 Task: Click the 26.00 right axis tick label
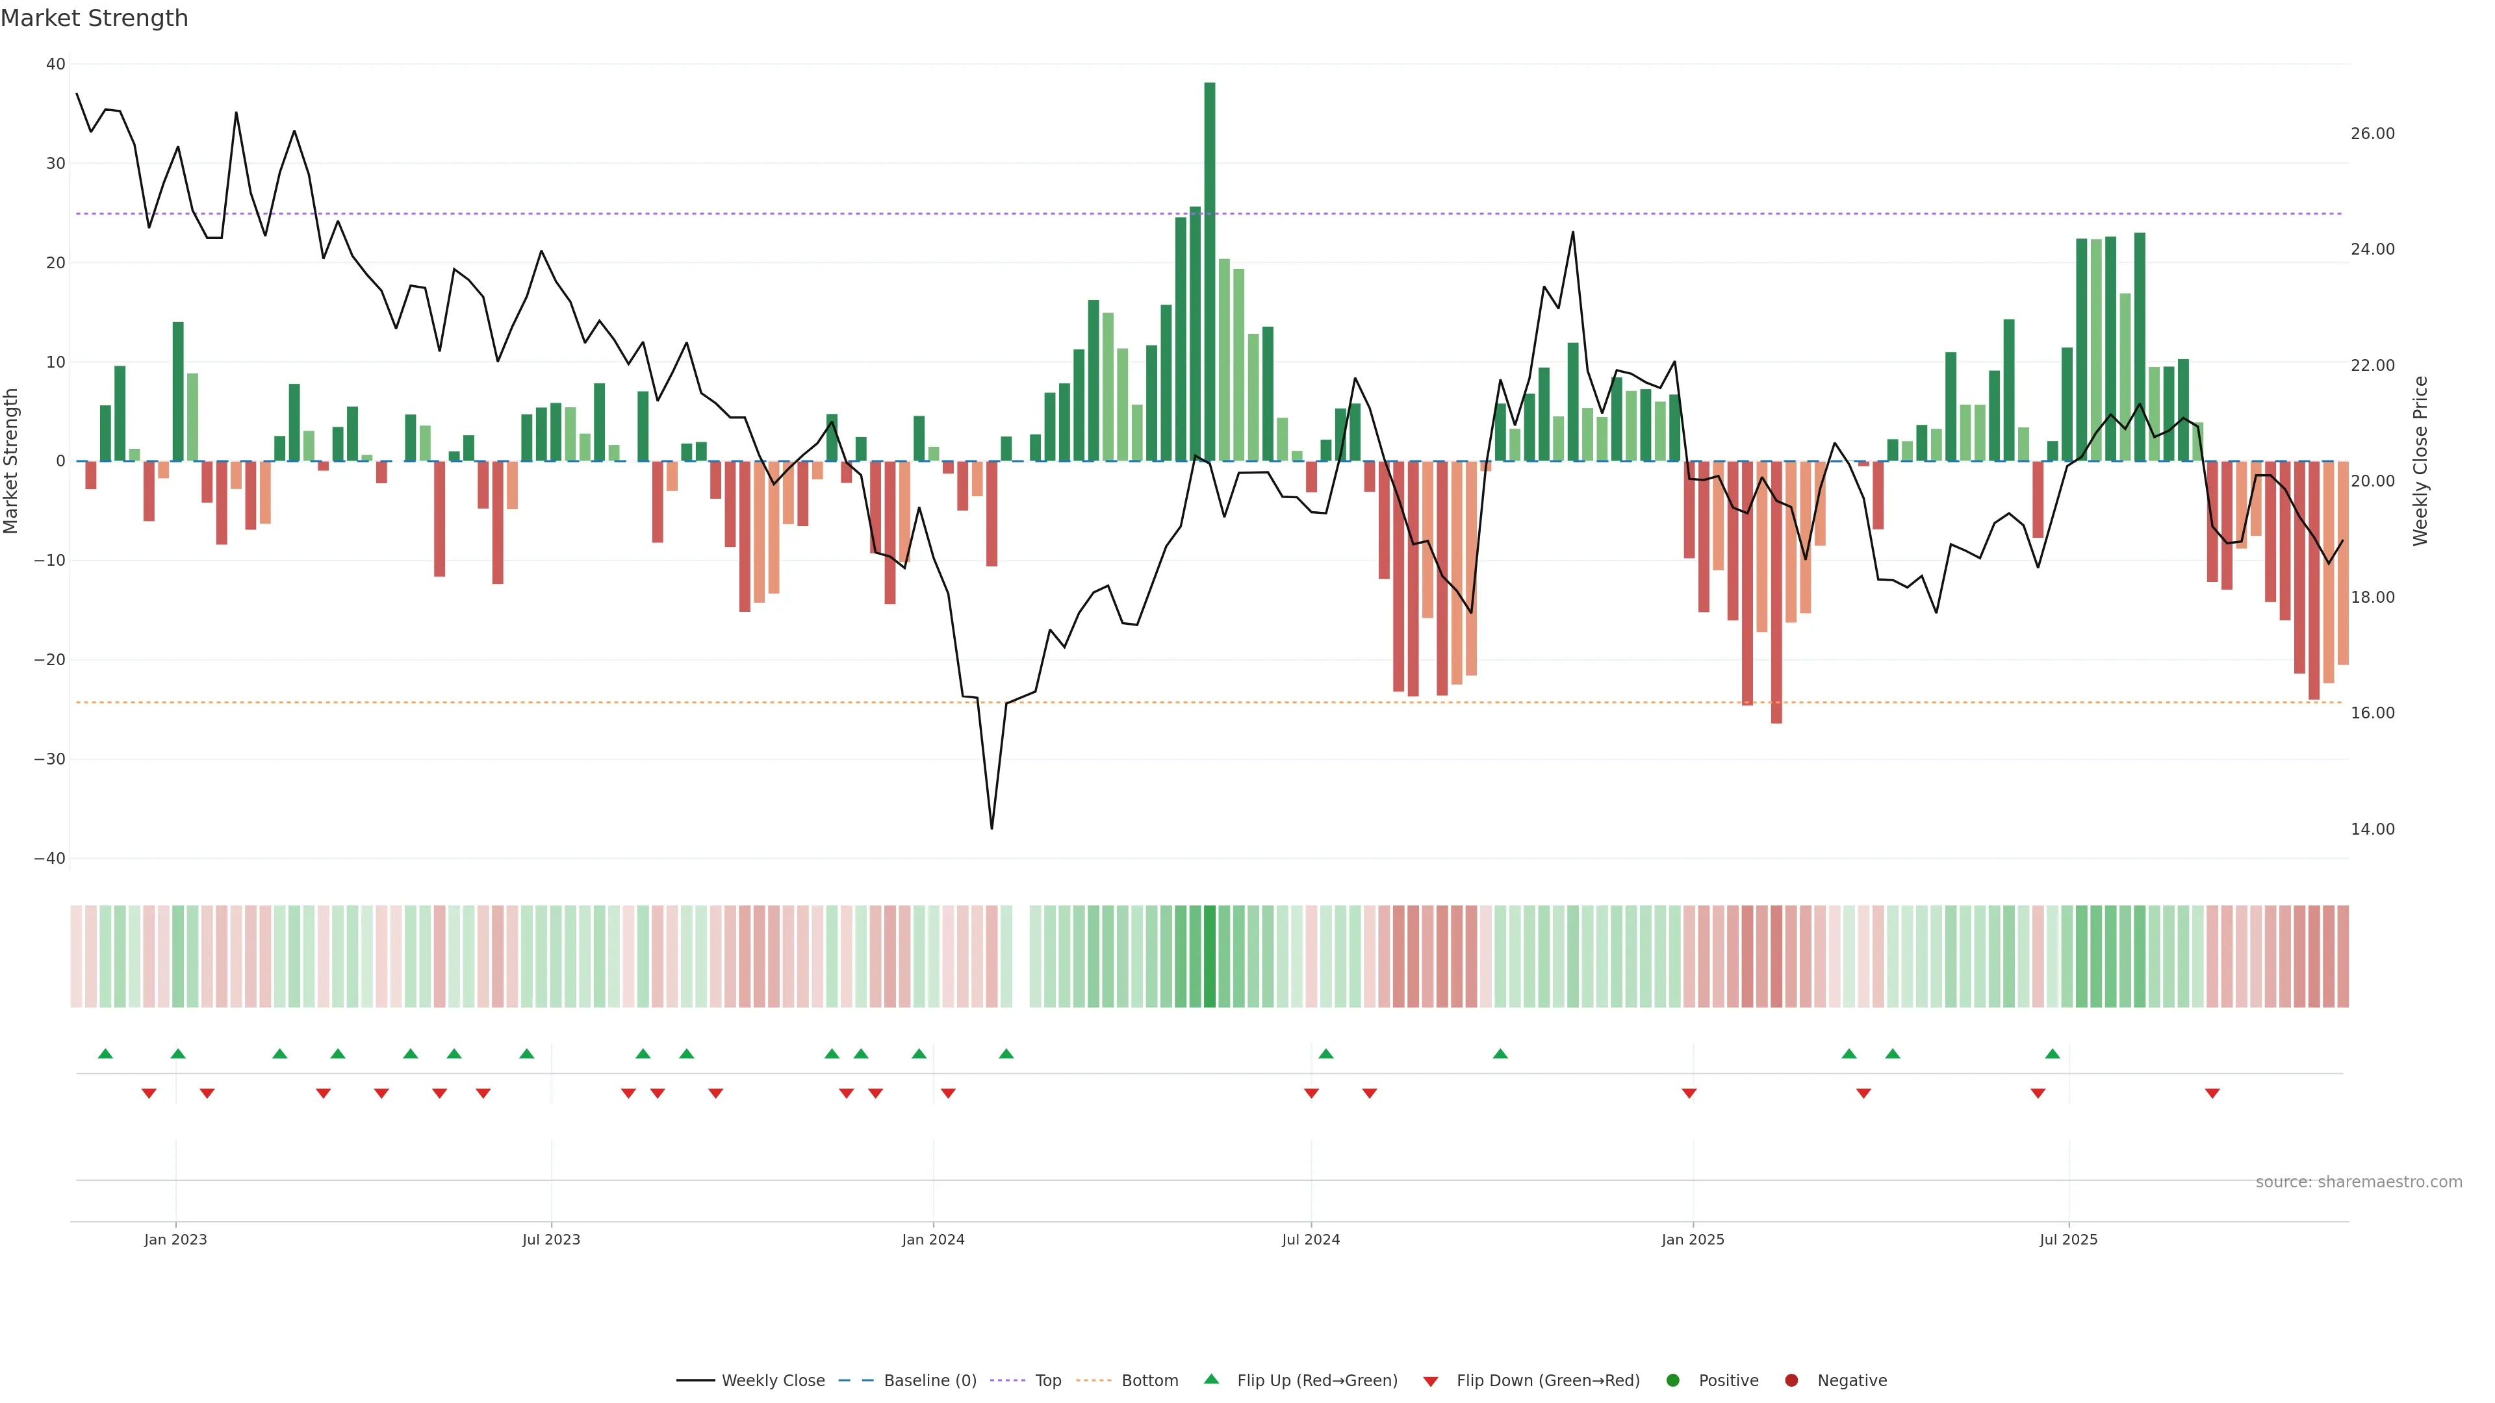(x=2372, y=134)
